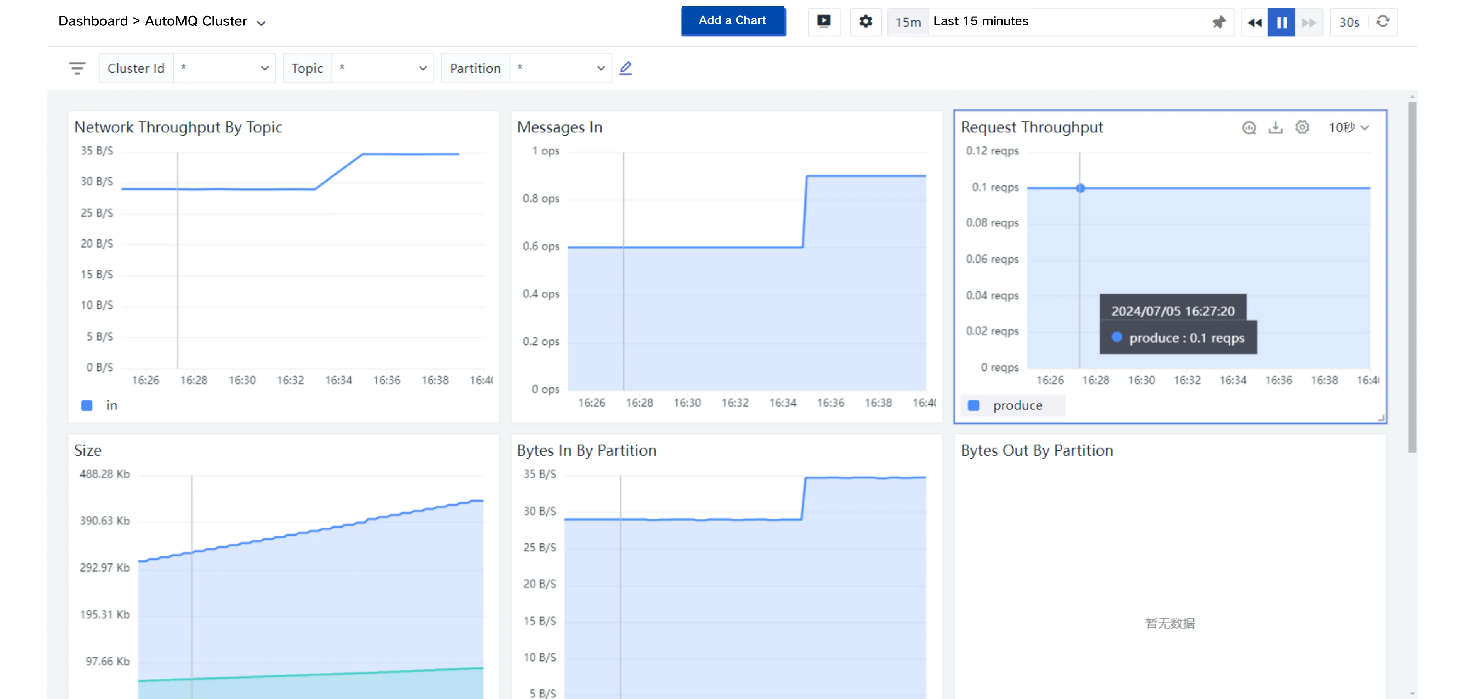Open the Cluster Id dropdown
The image size is (1465, 699).
pos(224,68)
